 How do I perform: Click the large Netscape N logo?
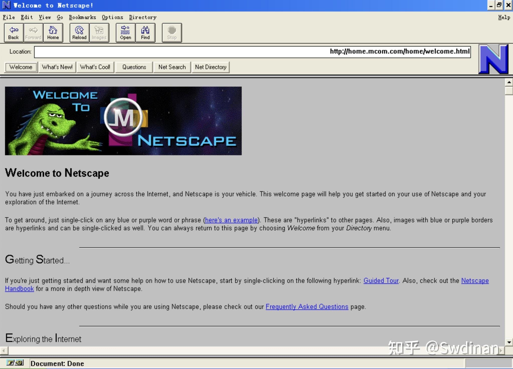(x=493, y=59)
